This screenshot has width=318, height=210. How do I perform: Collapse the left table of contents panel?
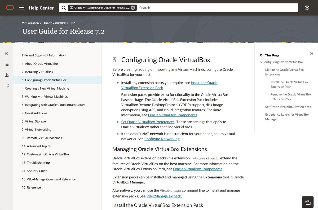(x=7, y=54)
